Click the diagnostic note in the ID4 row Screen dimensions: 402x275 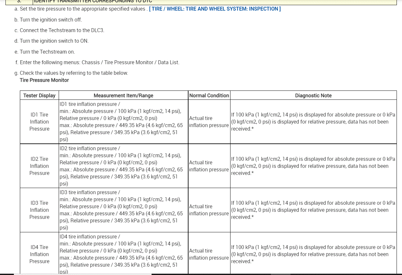[x=313, y=254]
